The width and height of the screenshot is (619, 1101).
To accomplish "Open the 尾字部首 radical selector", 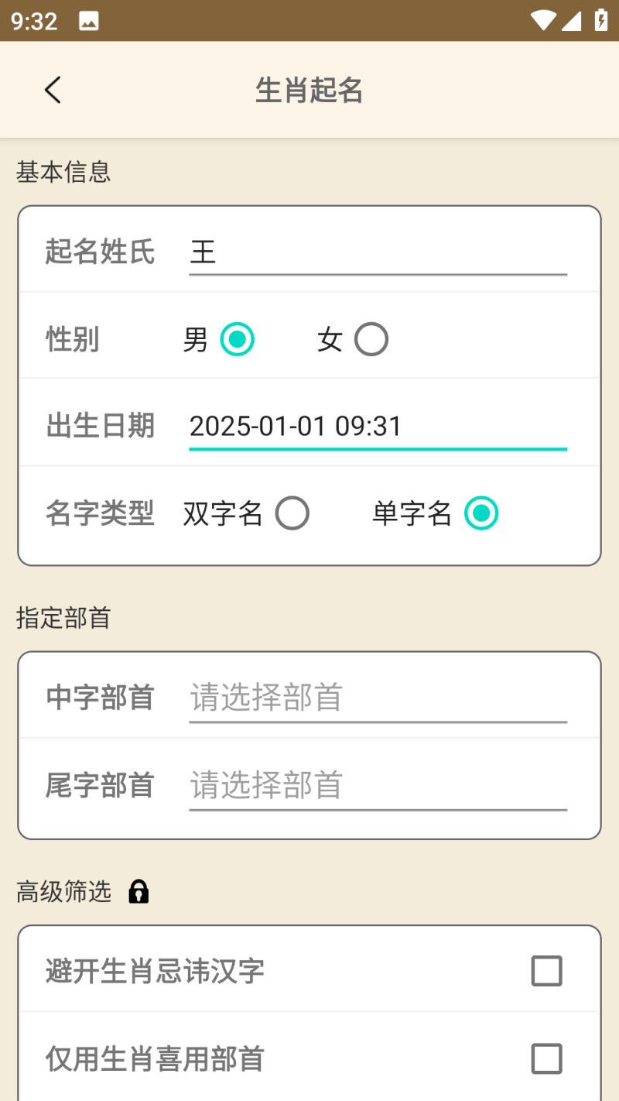I will pos(378,785).
